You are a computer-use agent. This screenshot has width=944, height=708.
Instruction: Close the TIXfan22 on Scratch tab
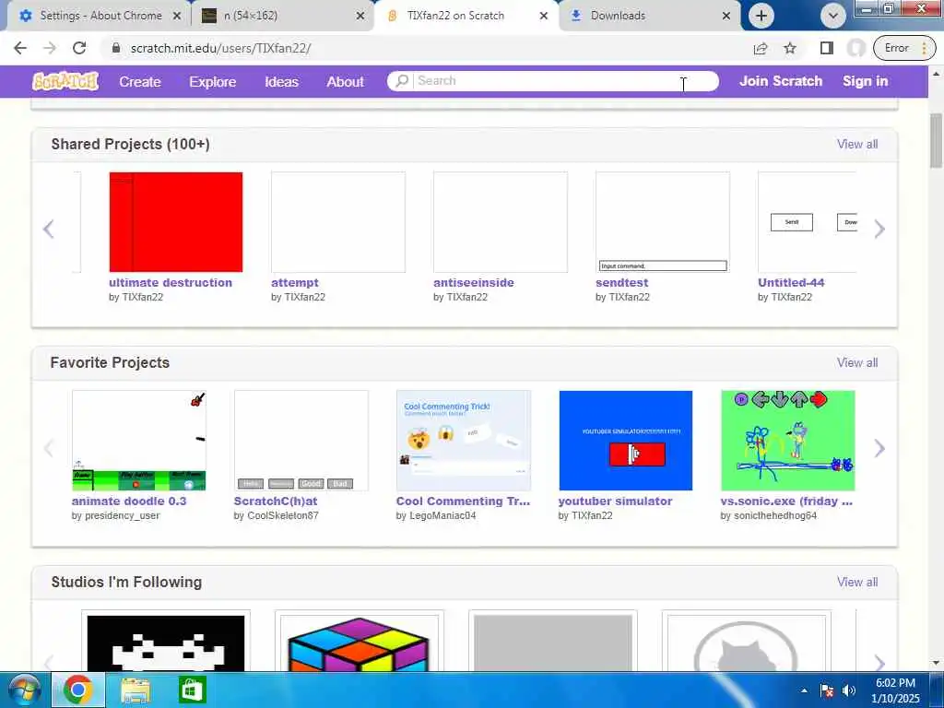pyautogui.click(x=544, y=16)
